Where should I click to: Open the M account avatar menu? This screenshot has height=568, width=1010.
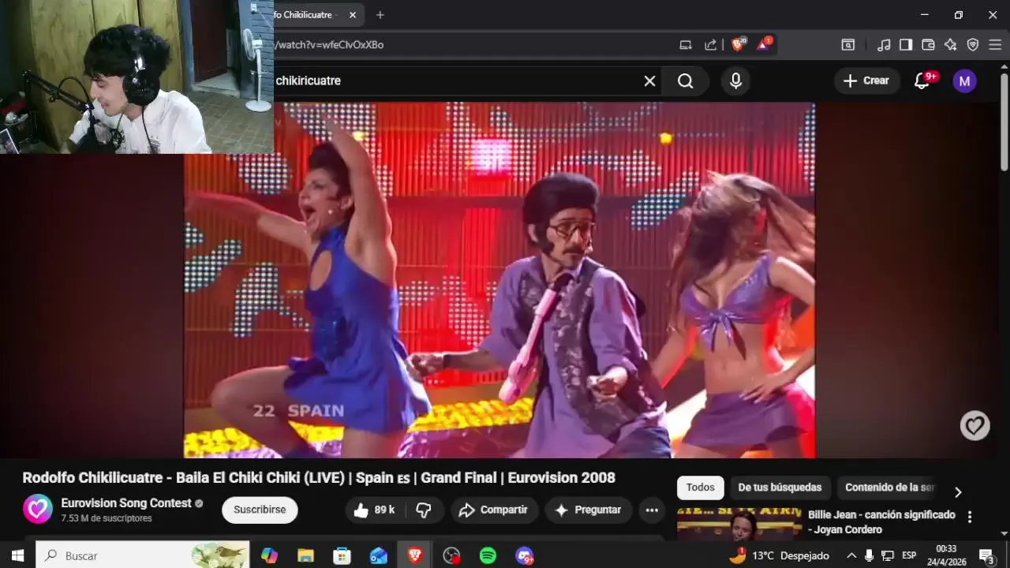964,80
